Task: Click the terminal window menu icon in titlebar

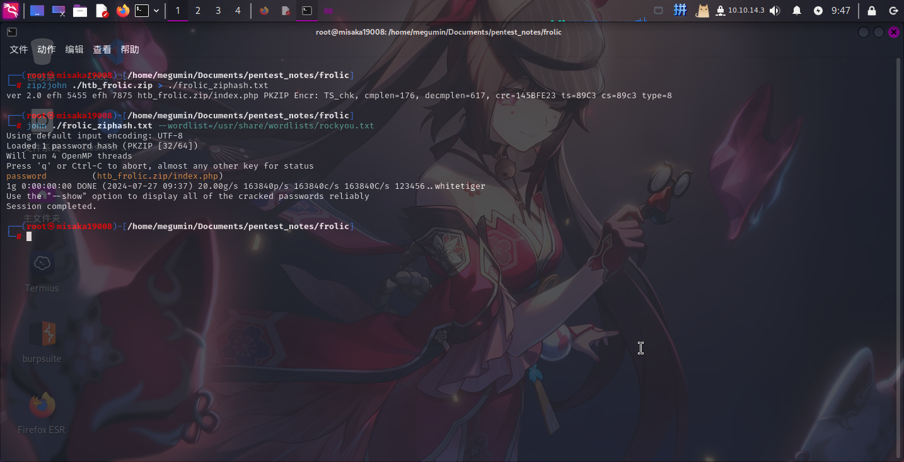Action: tap(12, 32)
